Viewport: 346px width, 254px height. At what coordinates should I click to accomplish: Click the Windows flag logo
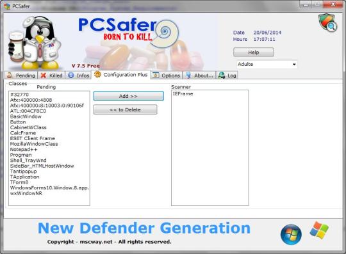tap(319, 230)
